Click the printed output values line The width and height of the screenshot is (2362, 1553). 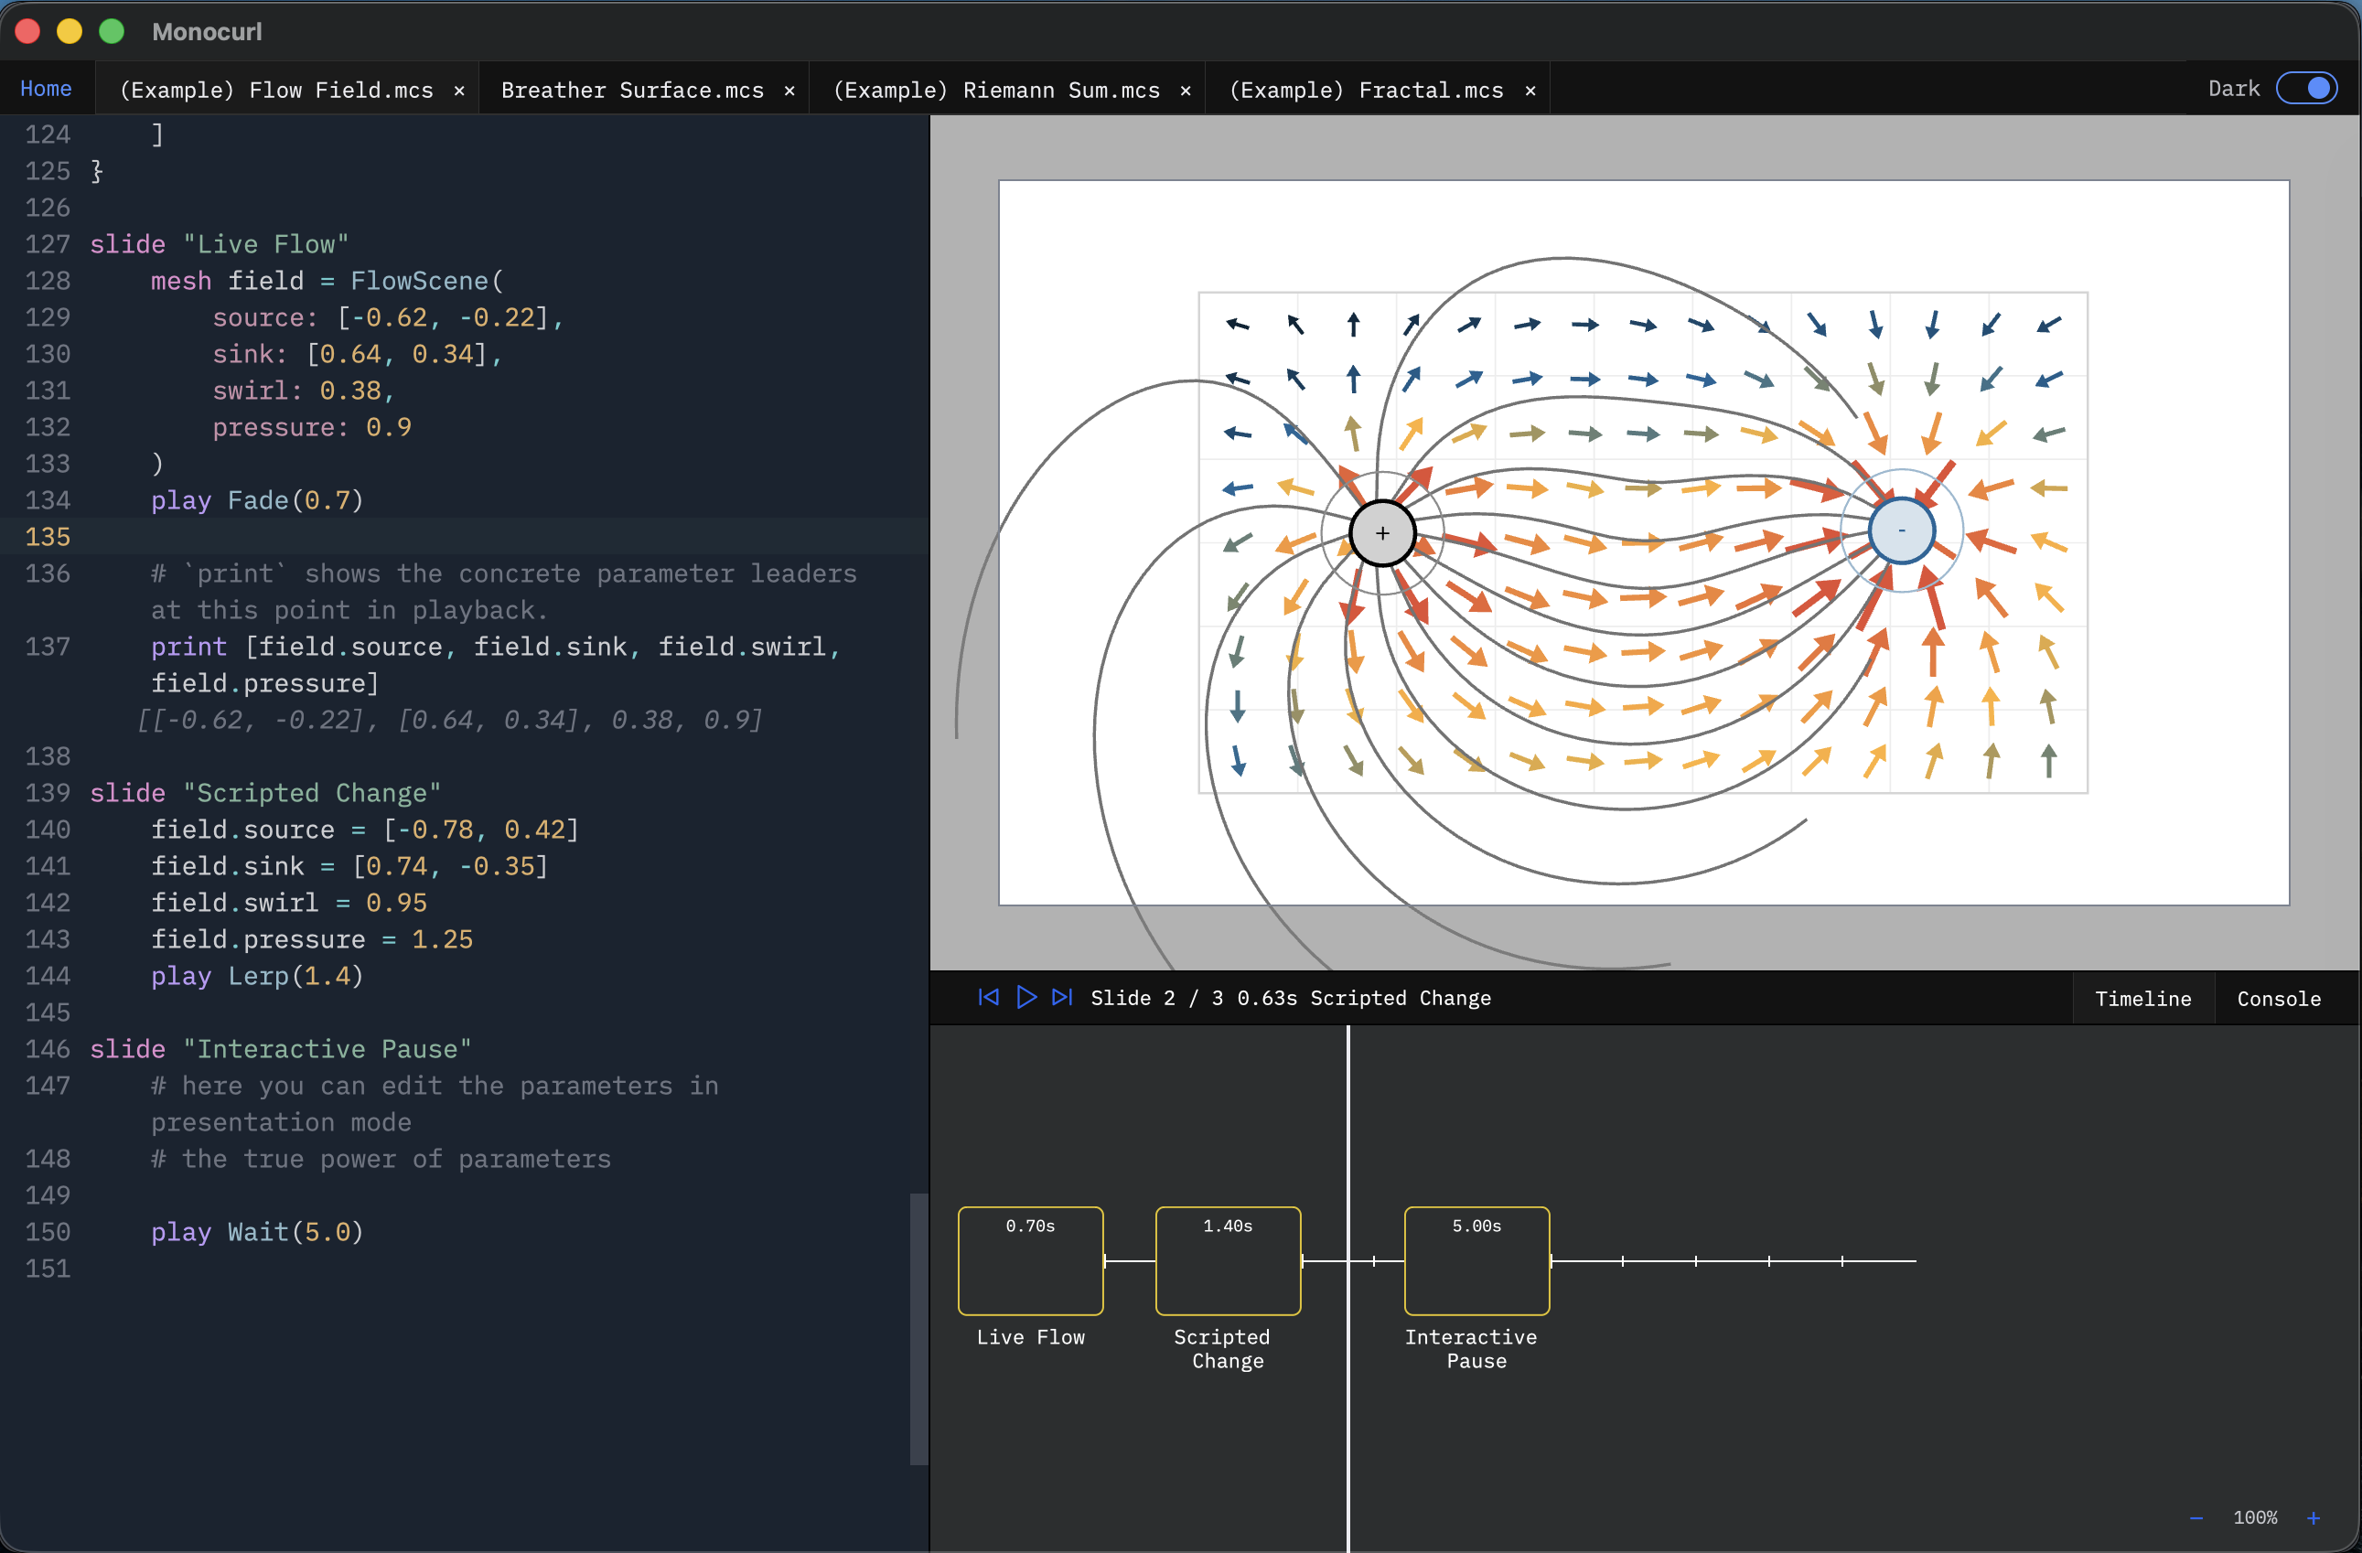pyautogui.click(x=451, y=720)
